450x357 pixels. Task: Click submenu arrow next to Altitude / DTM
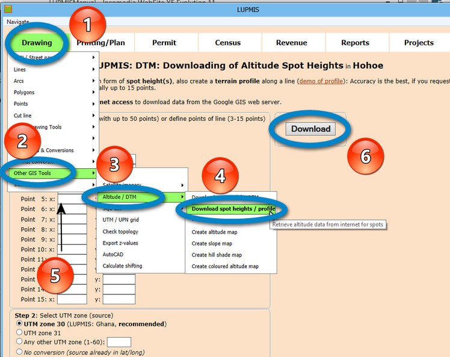(x=182, y=197)
